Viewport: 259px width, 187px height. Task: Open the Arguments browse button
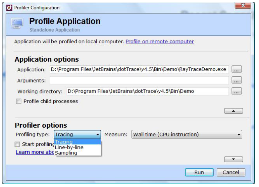237,80
